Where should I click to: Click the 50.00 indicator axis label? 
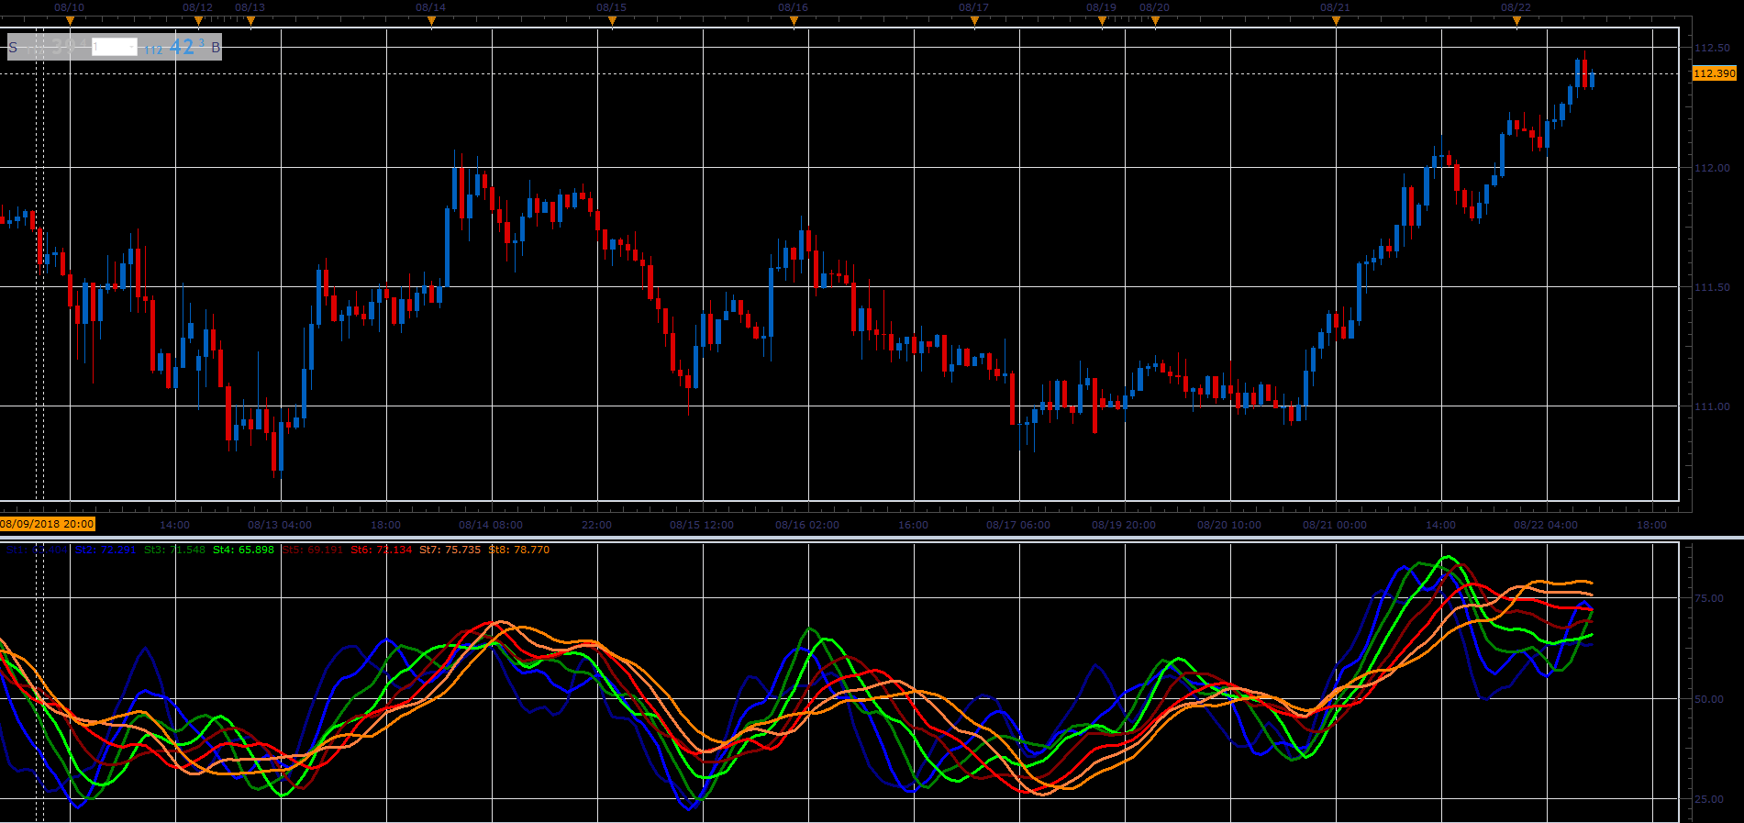(x=1709, y=699)
